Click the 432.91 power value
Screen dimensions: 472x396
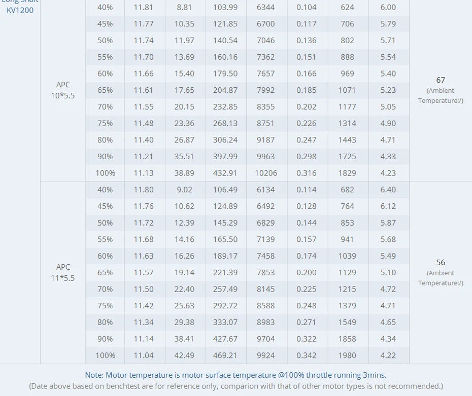[225, 173]
